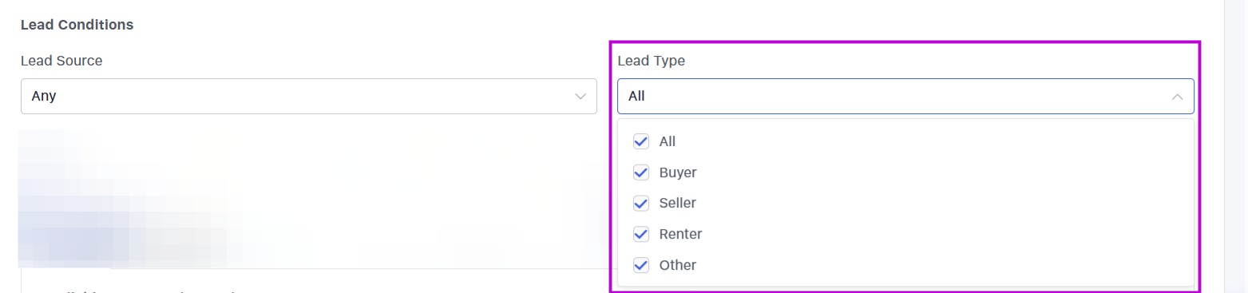Click the Lead Type field showing All
Screen dimensions: 1248x293
905,96
